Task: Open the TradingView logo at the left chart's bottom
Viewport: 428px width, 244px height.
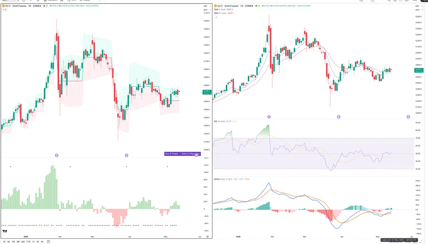Action: pyautogui.click(x=5, y=231)
